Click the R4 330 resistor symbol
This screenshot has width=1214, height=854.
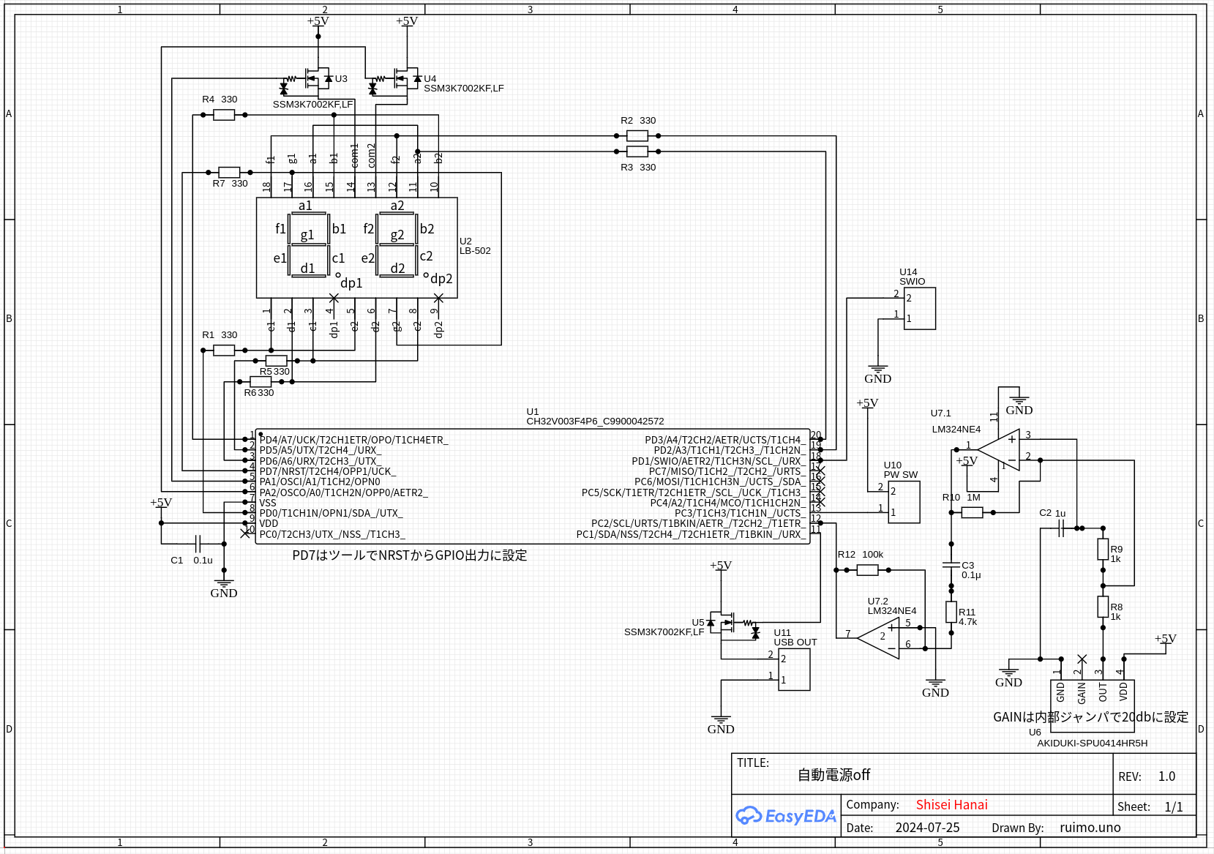pyautogui.click(x=224, y=115)
